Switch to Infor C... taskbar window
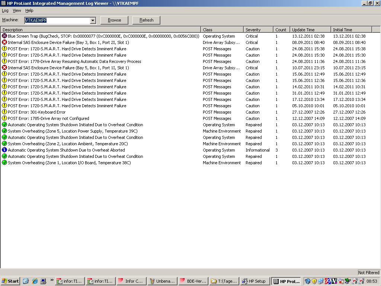This screenshot has height=286, width=381. [131, 281]
